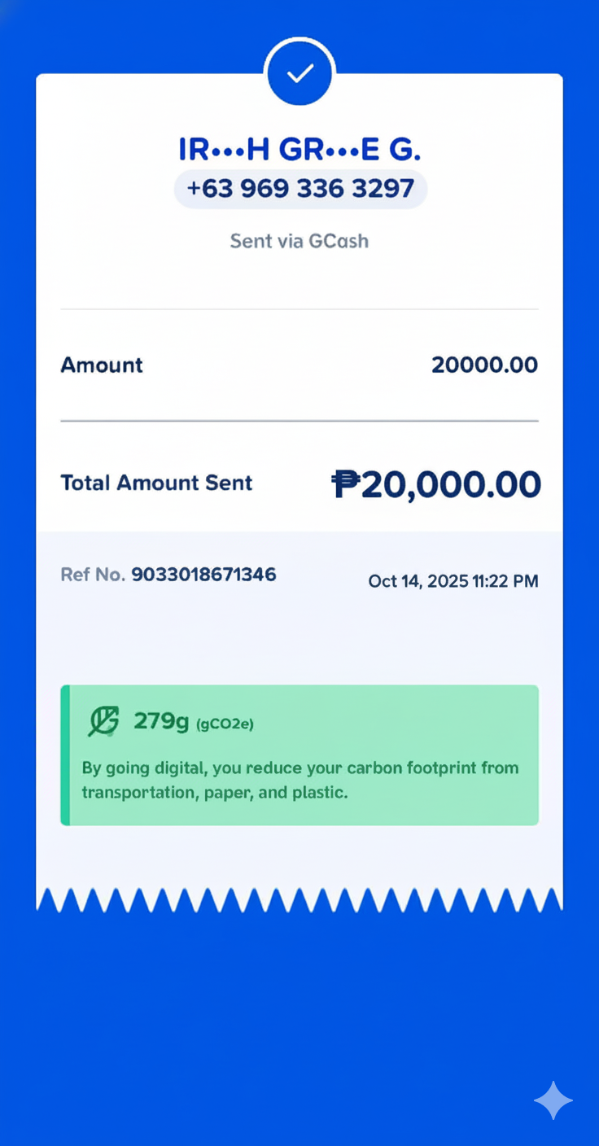Copy reference number 9033018671346
The image size is (599, 1146).
point(203,575)
